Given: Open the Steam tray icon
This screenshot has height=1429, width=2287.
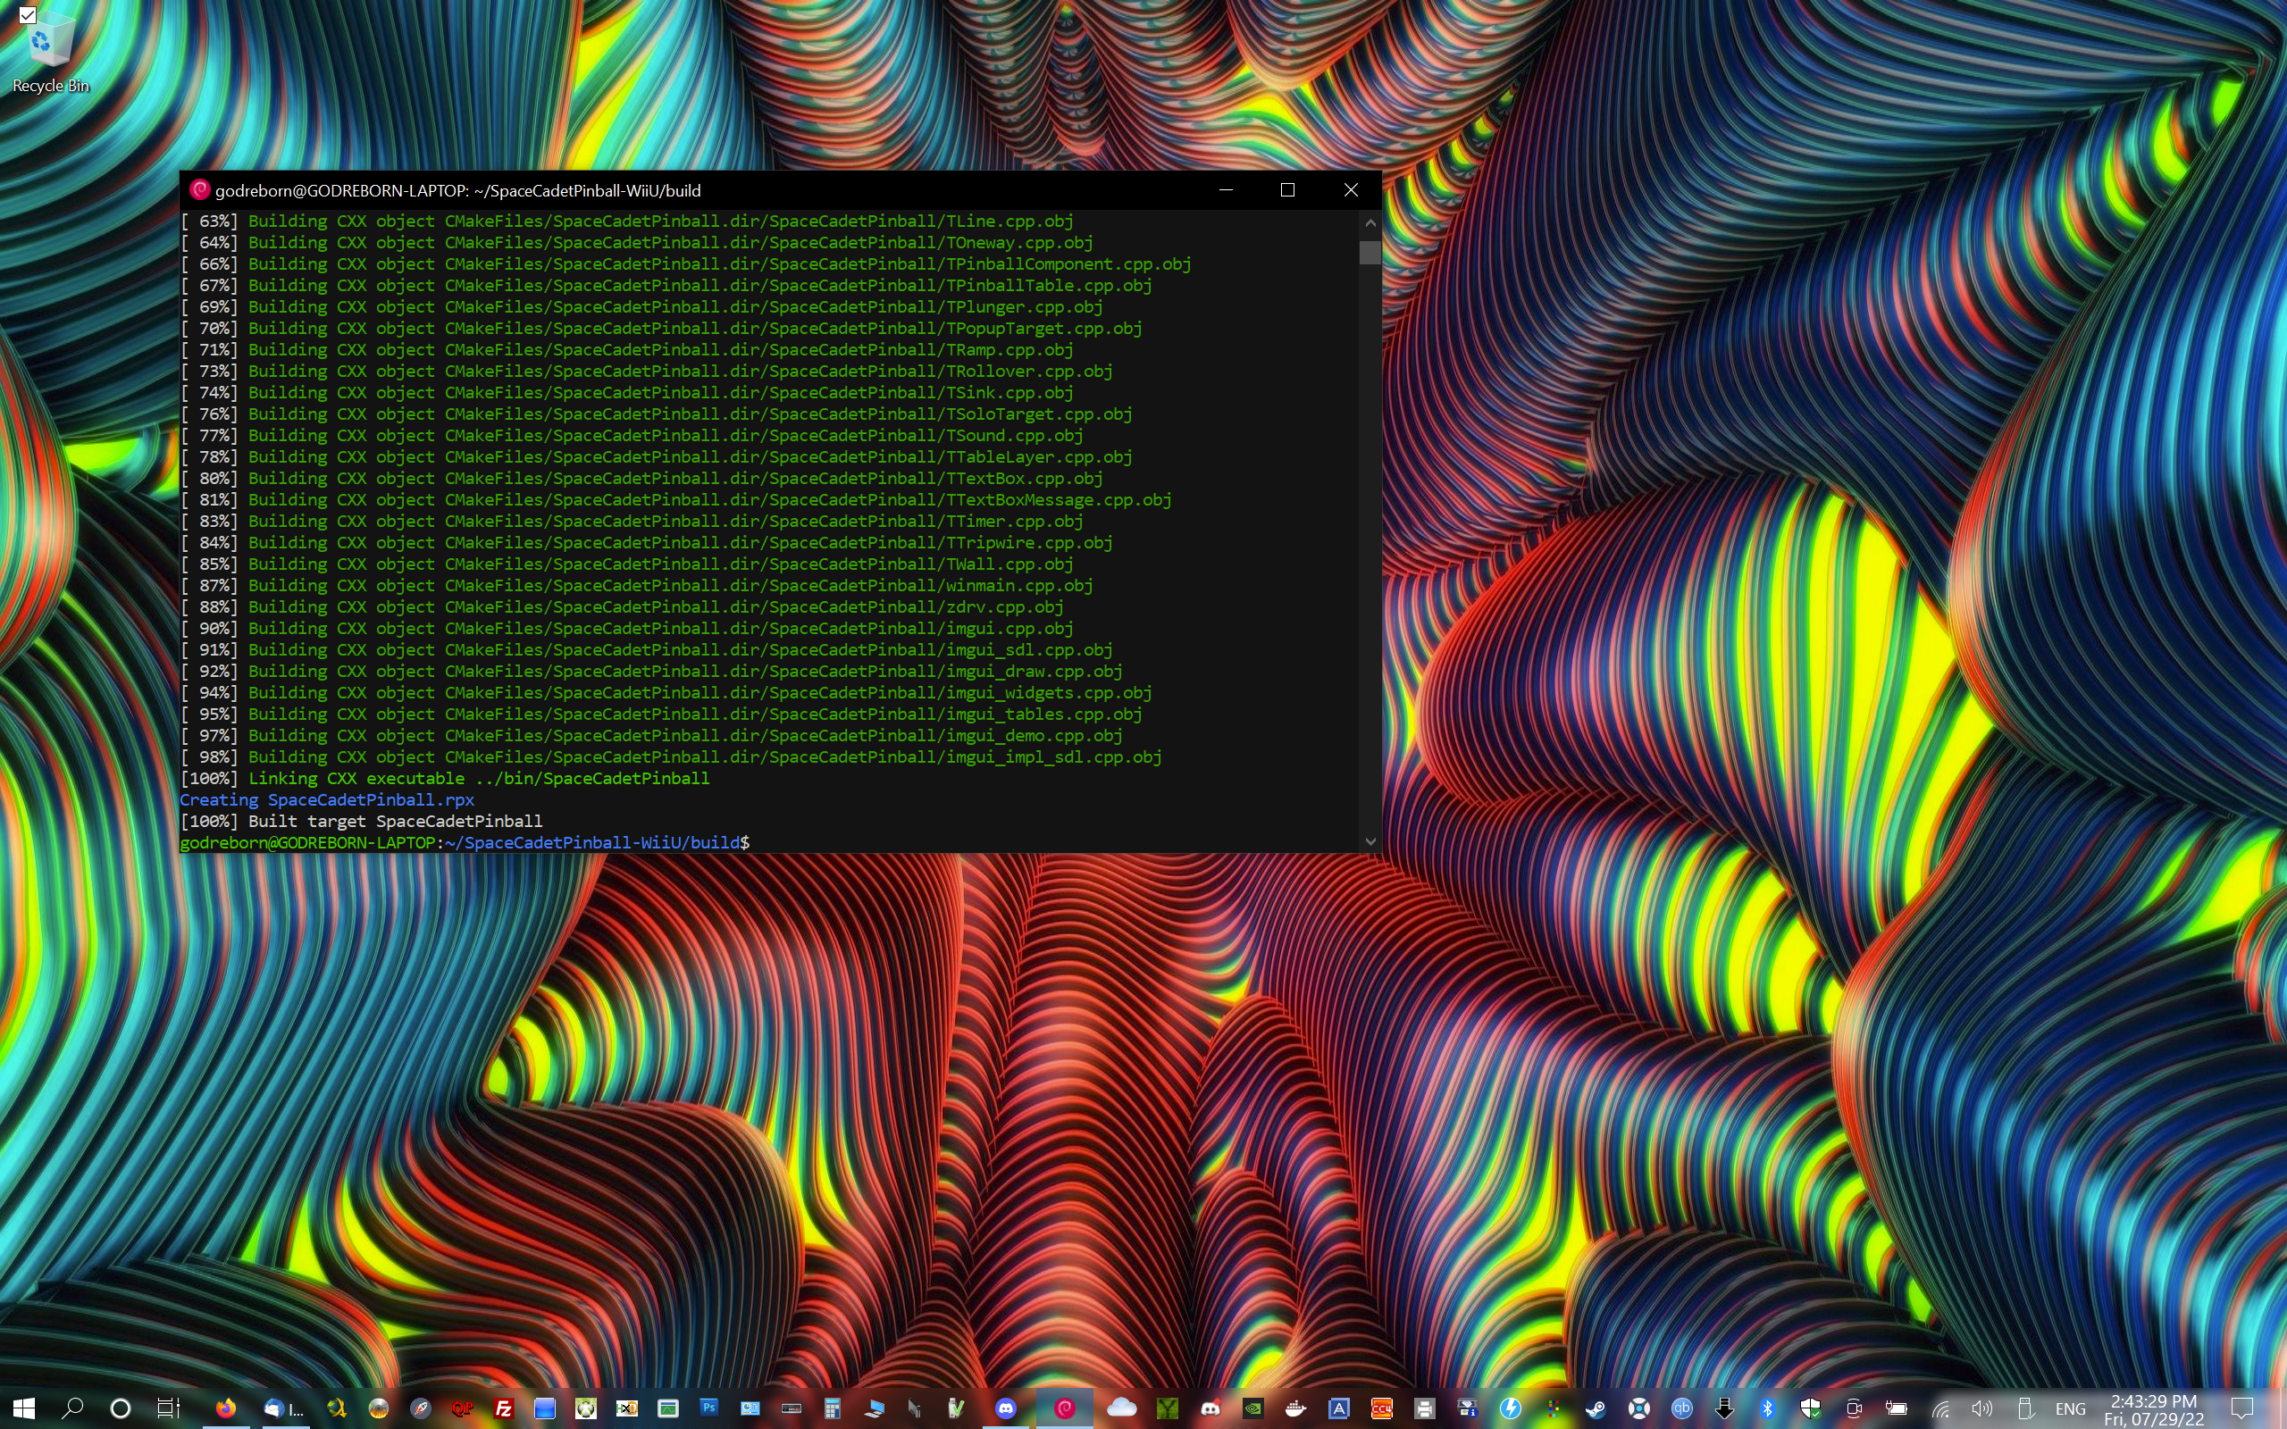Looking at the screenshot, I should (1596, 1408).
